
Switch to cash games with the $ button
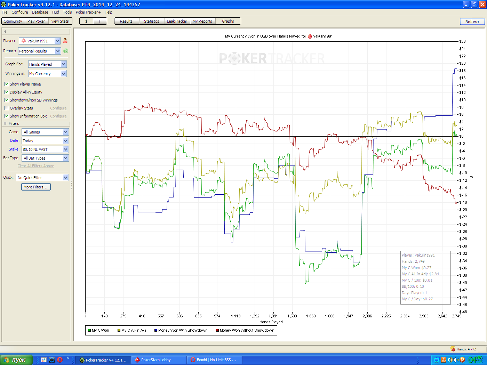point(86,21)
